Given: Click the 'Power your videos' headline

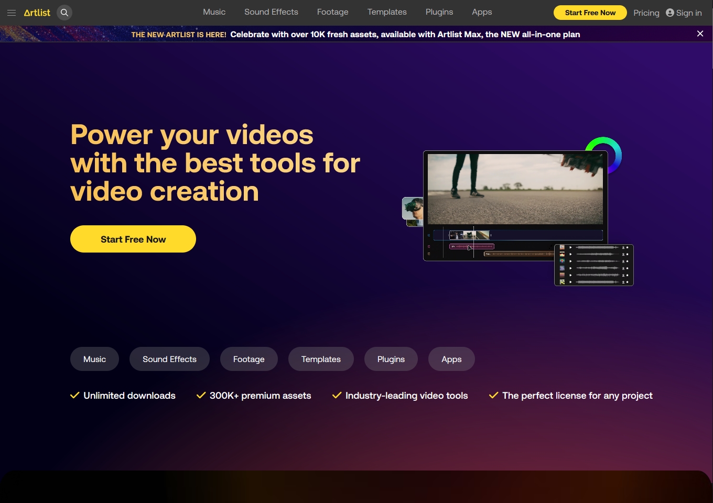Looking at the screenshot, I should coord(215,163).
